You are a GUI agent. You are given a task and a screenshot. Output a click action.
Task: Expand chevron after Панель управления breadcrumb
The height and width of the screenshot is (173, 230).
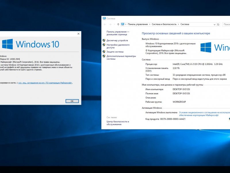click(149, 25)
